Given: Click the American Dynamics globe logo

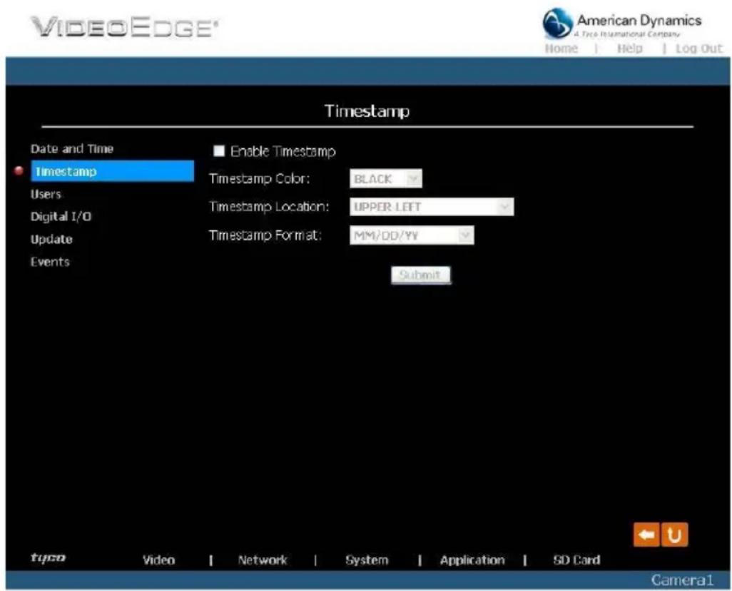Looking at the screenshot, I should [x=557, y=22].
